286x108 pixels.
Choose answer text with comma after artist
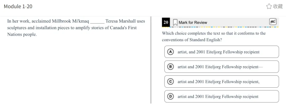click(x=218, y=52)
